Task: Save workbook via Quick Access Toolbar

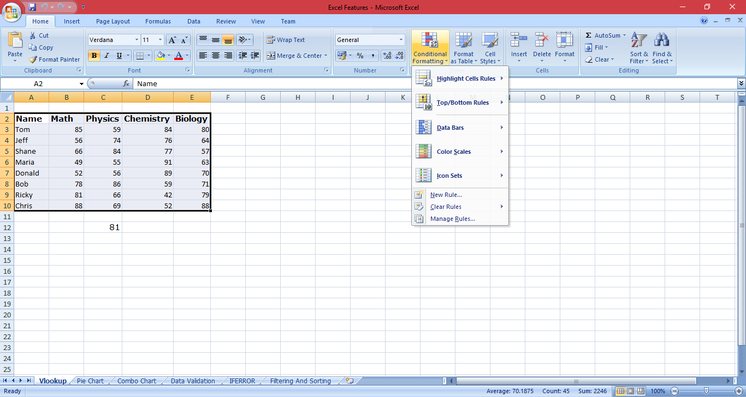Action: pos(32,7)
